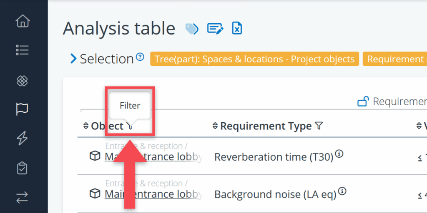427x213 pixels.
Task: Open the Object column filter
Action: point(130,126)
